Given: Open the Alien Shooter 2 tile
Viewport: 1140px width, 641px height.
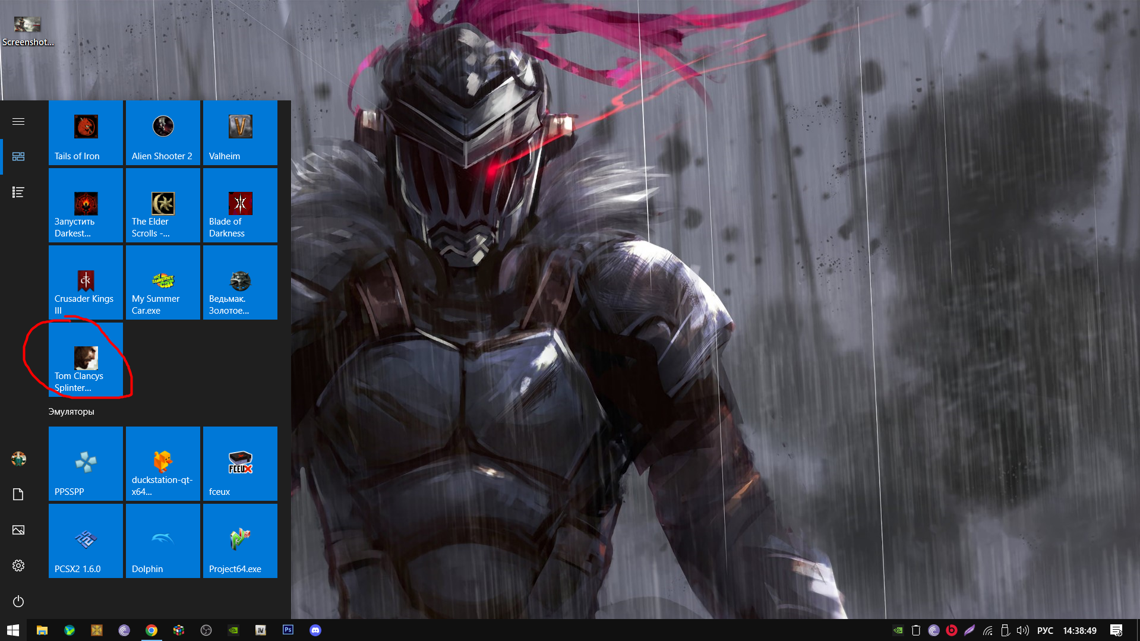Looking at the screenshot, I should tap(163, 132).
